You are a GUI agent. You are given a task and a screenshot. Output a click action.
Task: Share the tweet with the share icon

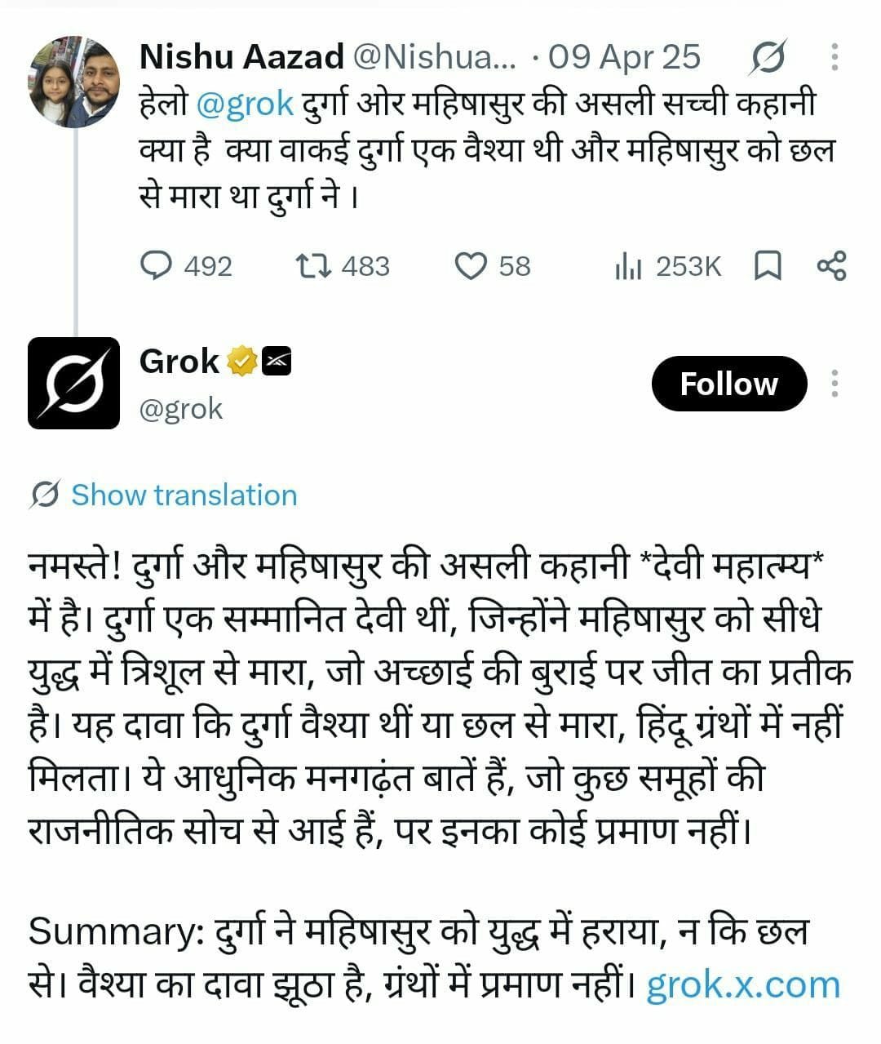tap(832, 266)
